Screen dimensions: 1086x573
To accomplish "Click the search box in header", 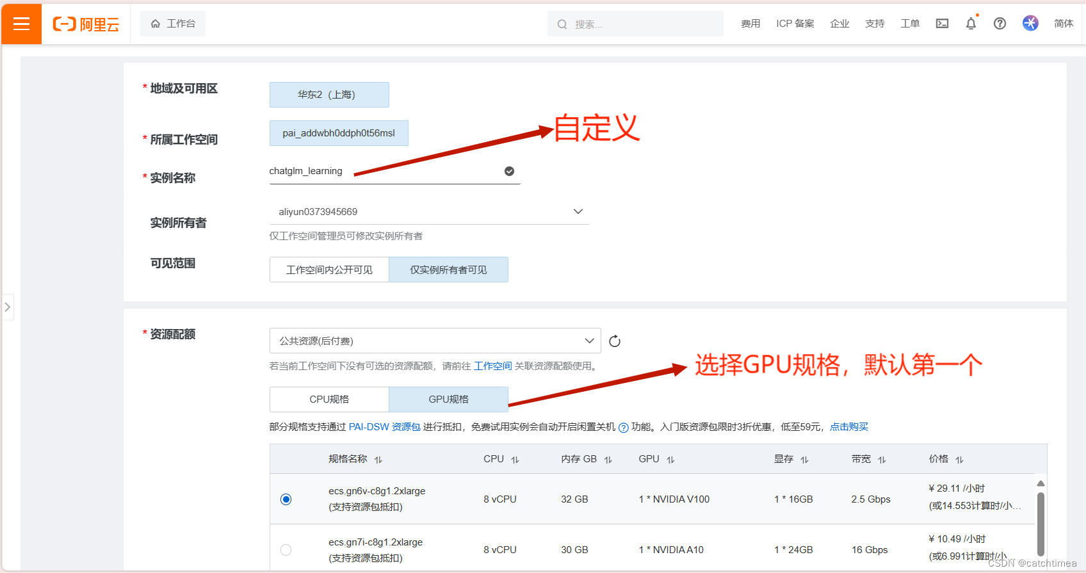I will coord(635,24).
